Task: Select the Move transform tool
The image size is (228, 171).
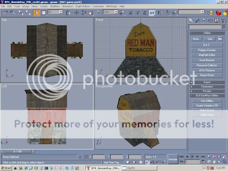Action: pyautogui.click(x=76, y=13)
